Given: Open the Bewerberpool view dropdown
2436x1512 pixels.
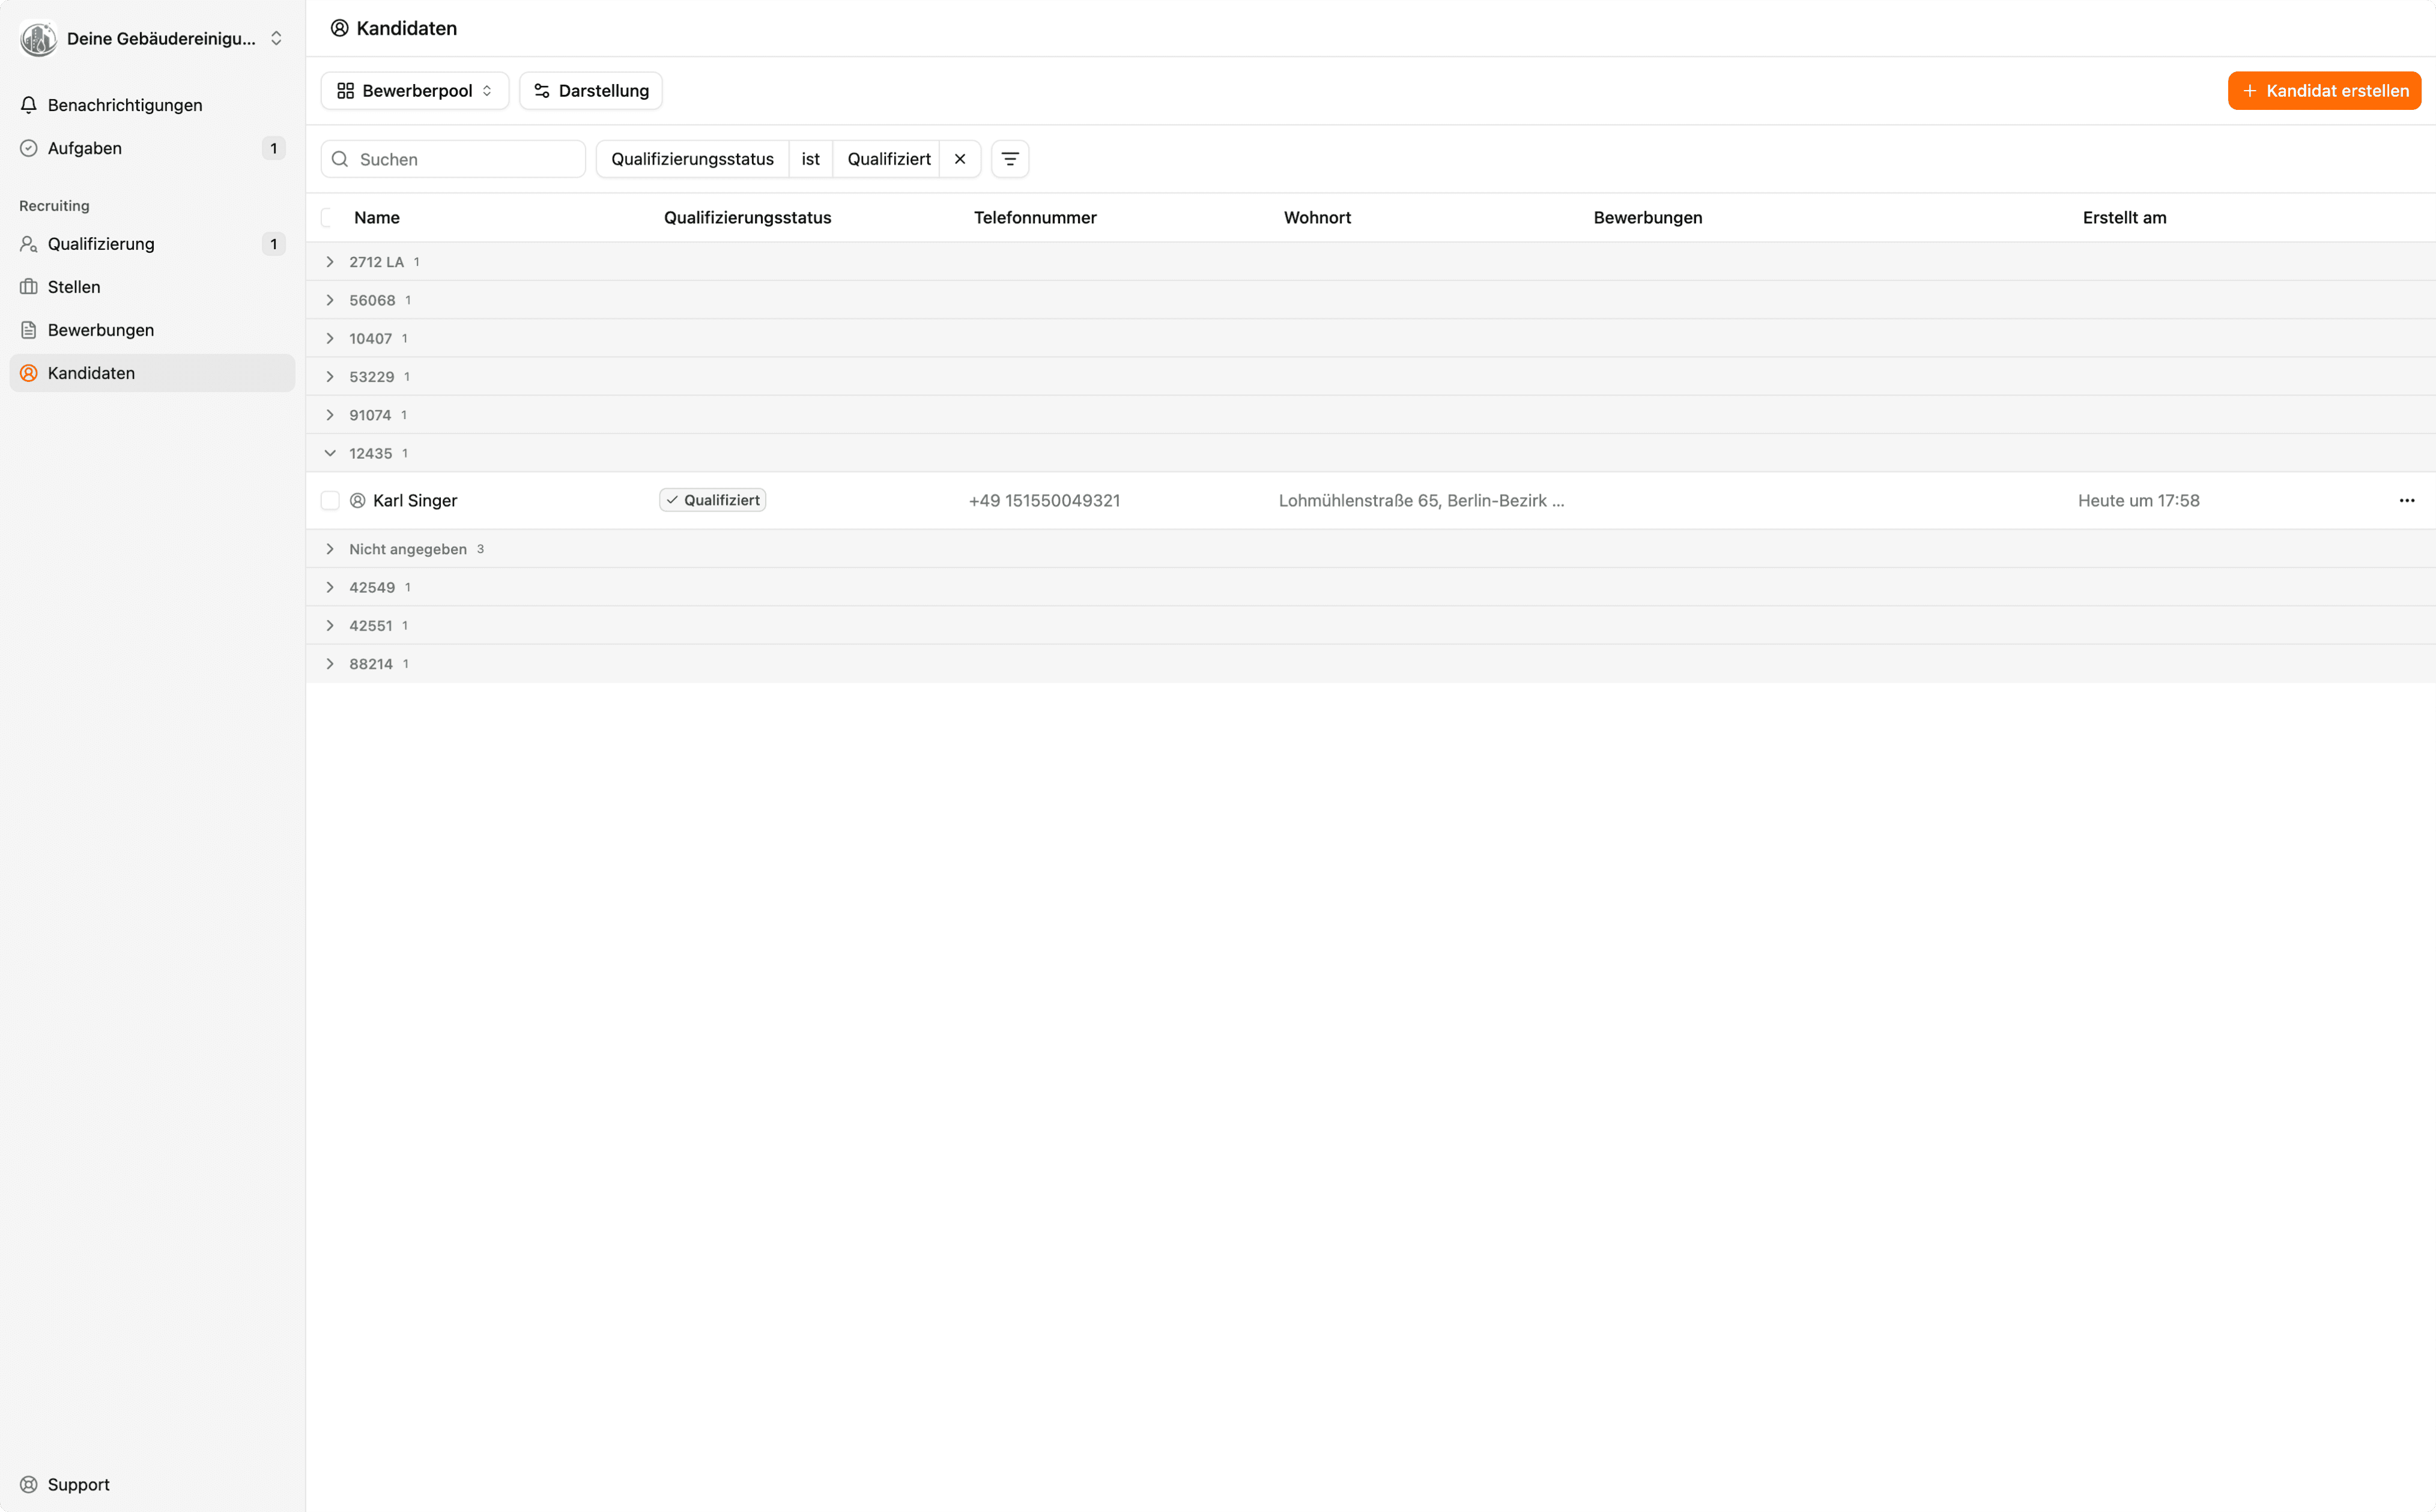Looking at the screenshot, I should 415,91.
